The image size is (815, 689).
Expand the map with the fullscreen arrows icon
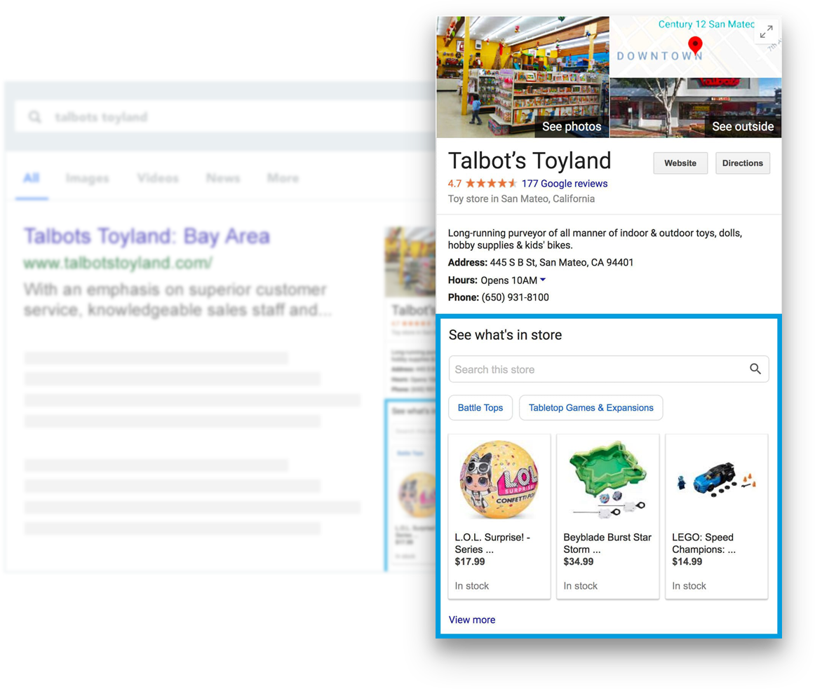[766, 32]
